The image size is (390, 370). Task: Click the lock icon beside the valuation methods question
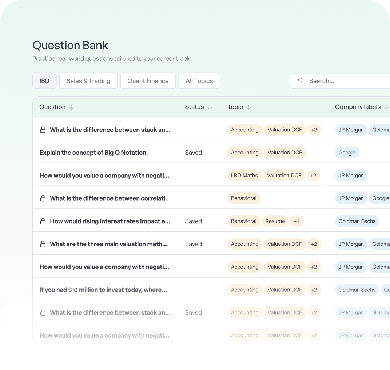point(43,244)
